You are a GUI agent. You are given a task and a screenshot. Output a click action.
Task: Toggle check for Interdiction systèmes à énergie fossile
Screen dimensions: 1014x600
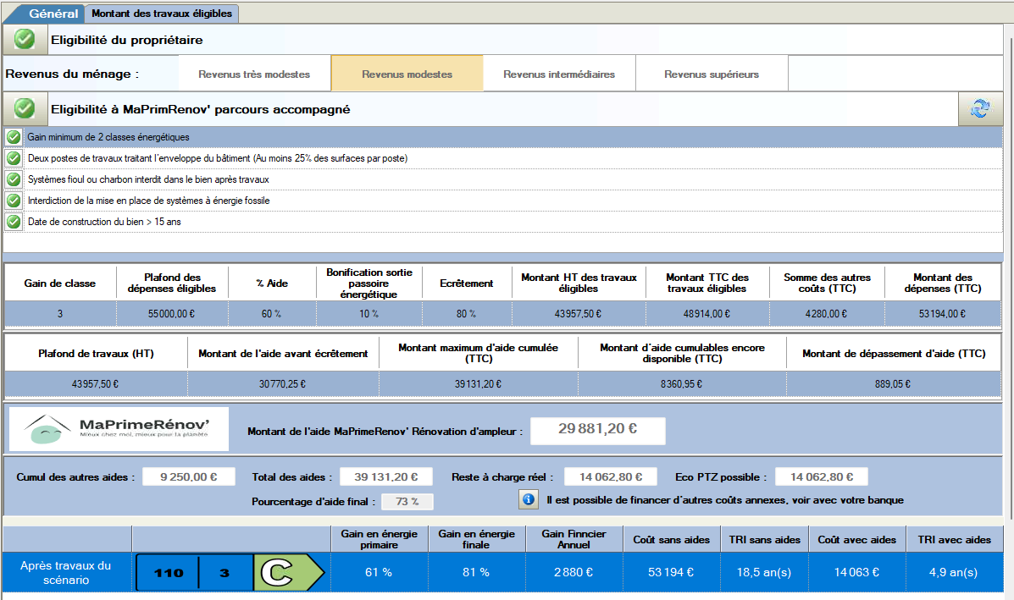14,201
